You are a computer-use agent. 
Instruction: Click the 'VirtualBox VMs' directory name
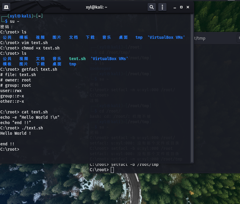[x=109, y=59]
